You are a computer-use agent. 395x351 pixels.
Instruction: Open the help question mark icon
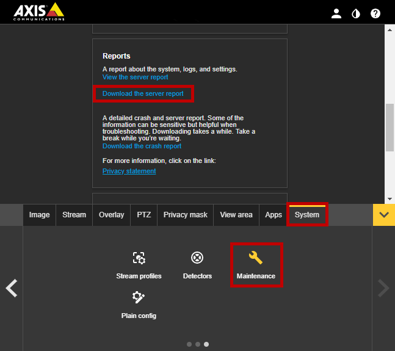(375, 13)
